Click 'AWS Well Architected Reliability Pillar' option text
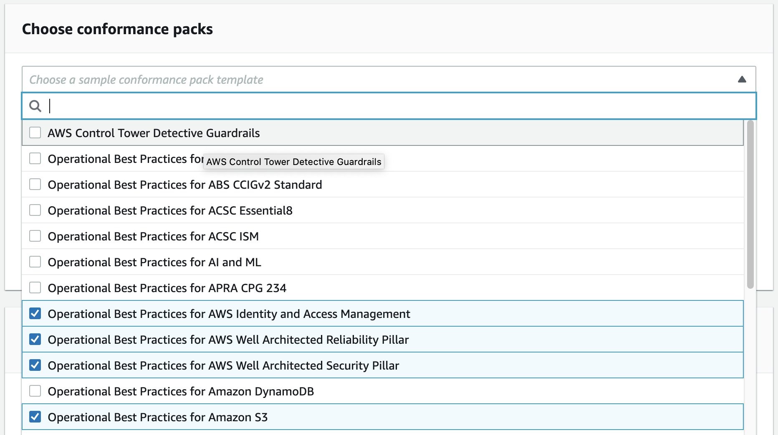Image resolution: width=778 pixels, height=435 pixels. click(x=308, y=340)
